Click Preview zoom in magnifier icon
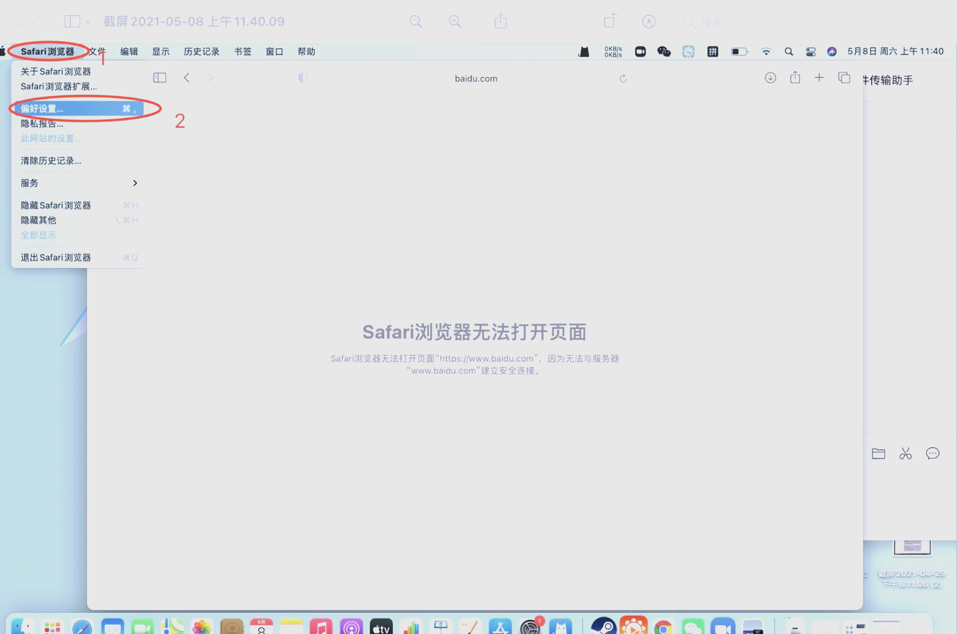This screenshot has width=957, height=634. pyautogui.click(x=455, y=22)
